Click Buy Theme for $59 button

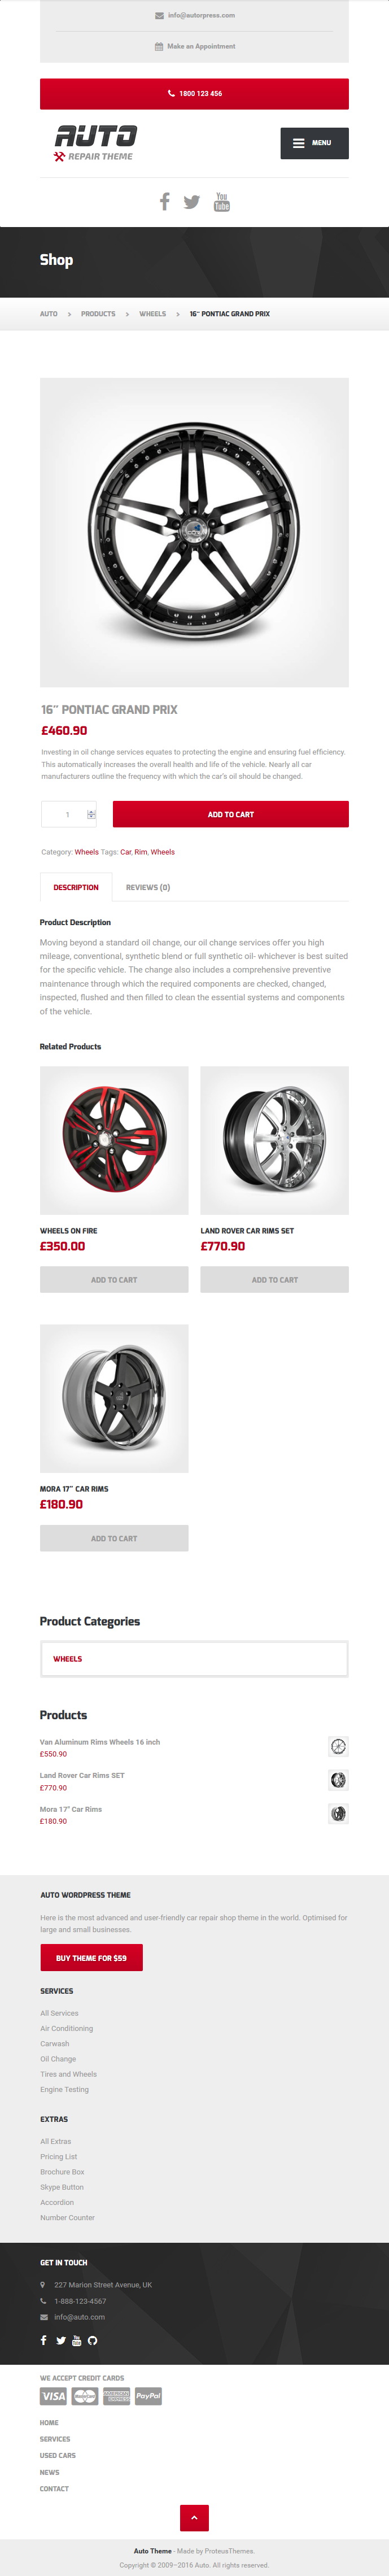[x=91, y=1957]
